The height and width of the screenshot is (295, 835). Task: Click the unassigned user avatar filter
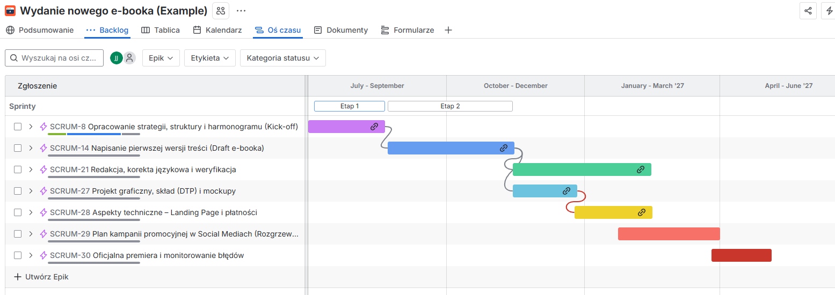click(129, 58)
